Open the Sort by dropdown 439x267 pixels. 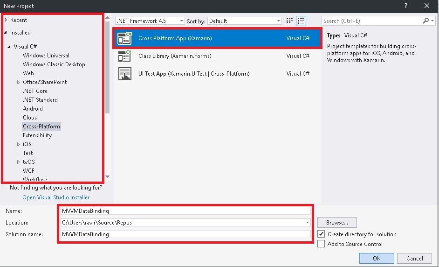point(245,21)
